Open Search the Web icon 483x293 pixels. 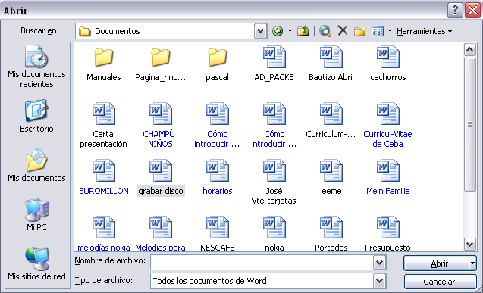tap(325, 31)
